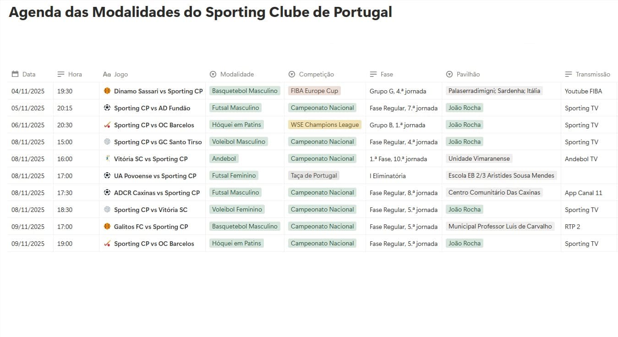
Task: Open the Competição column header menu
Action: click(312, 74)
